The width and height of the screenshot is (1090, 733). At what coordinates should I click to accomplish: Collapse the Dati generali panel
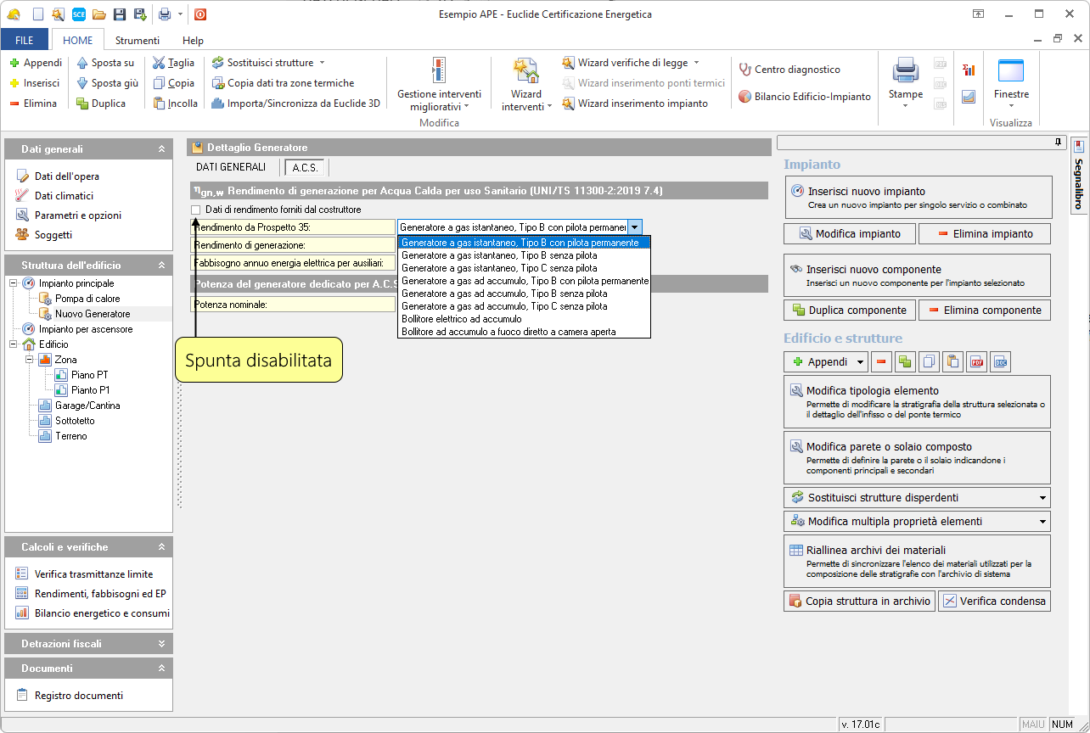(161, 149)
